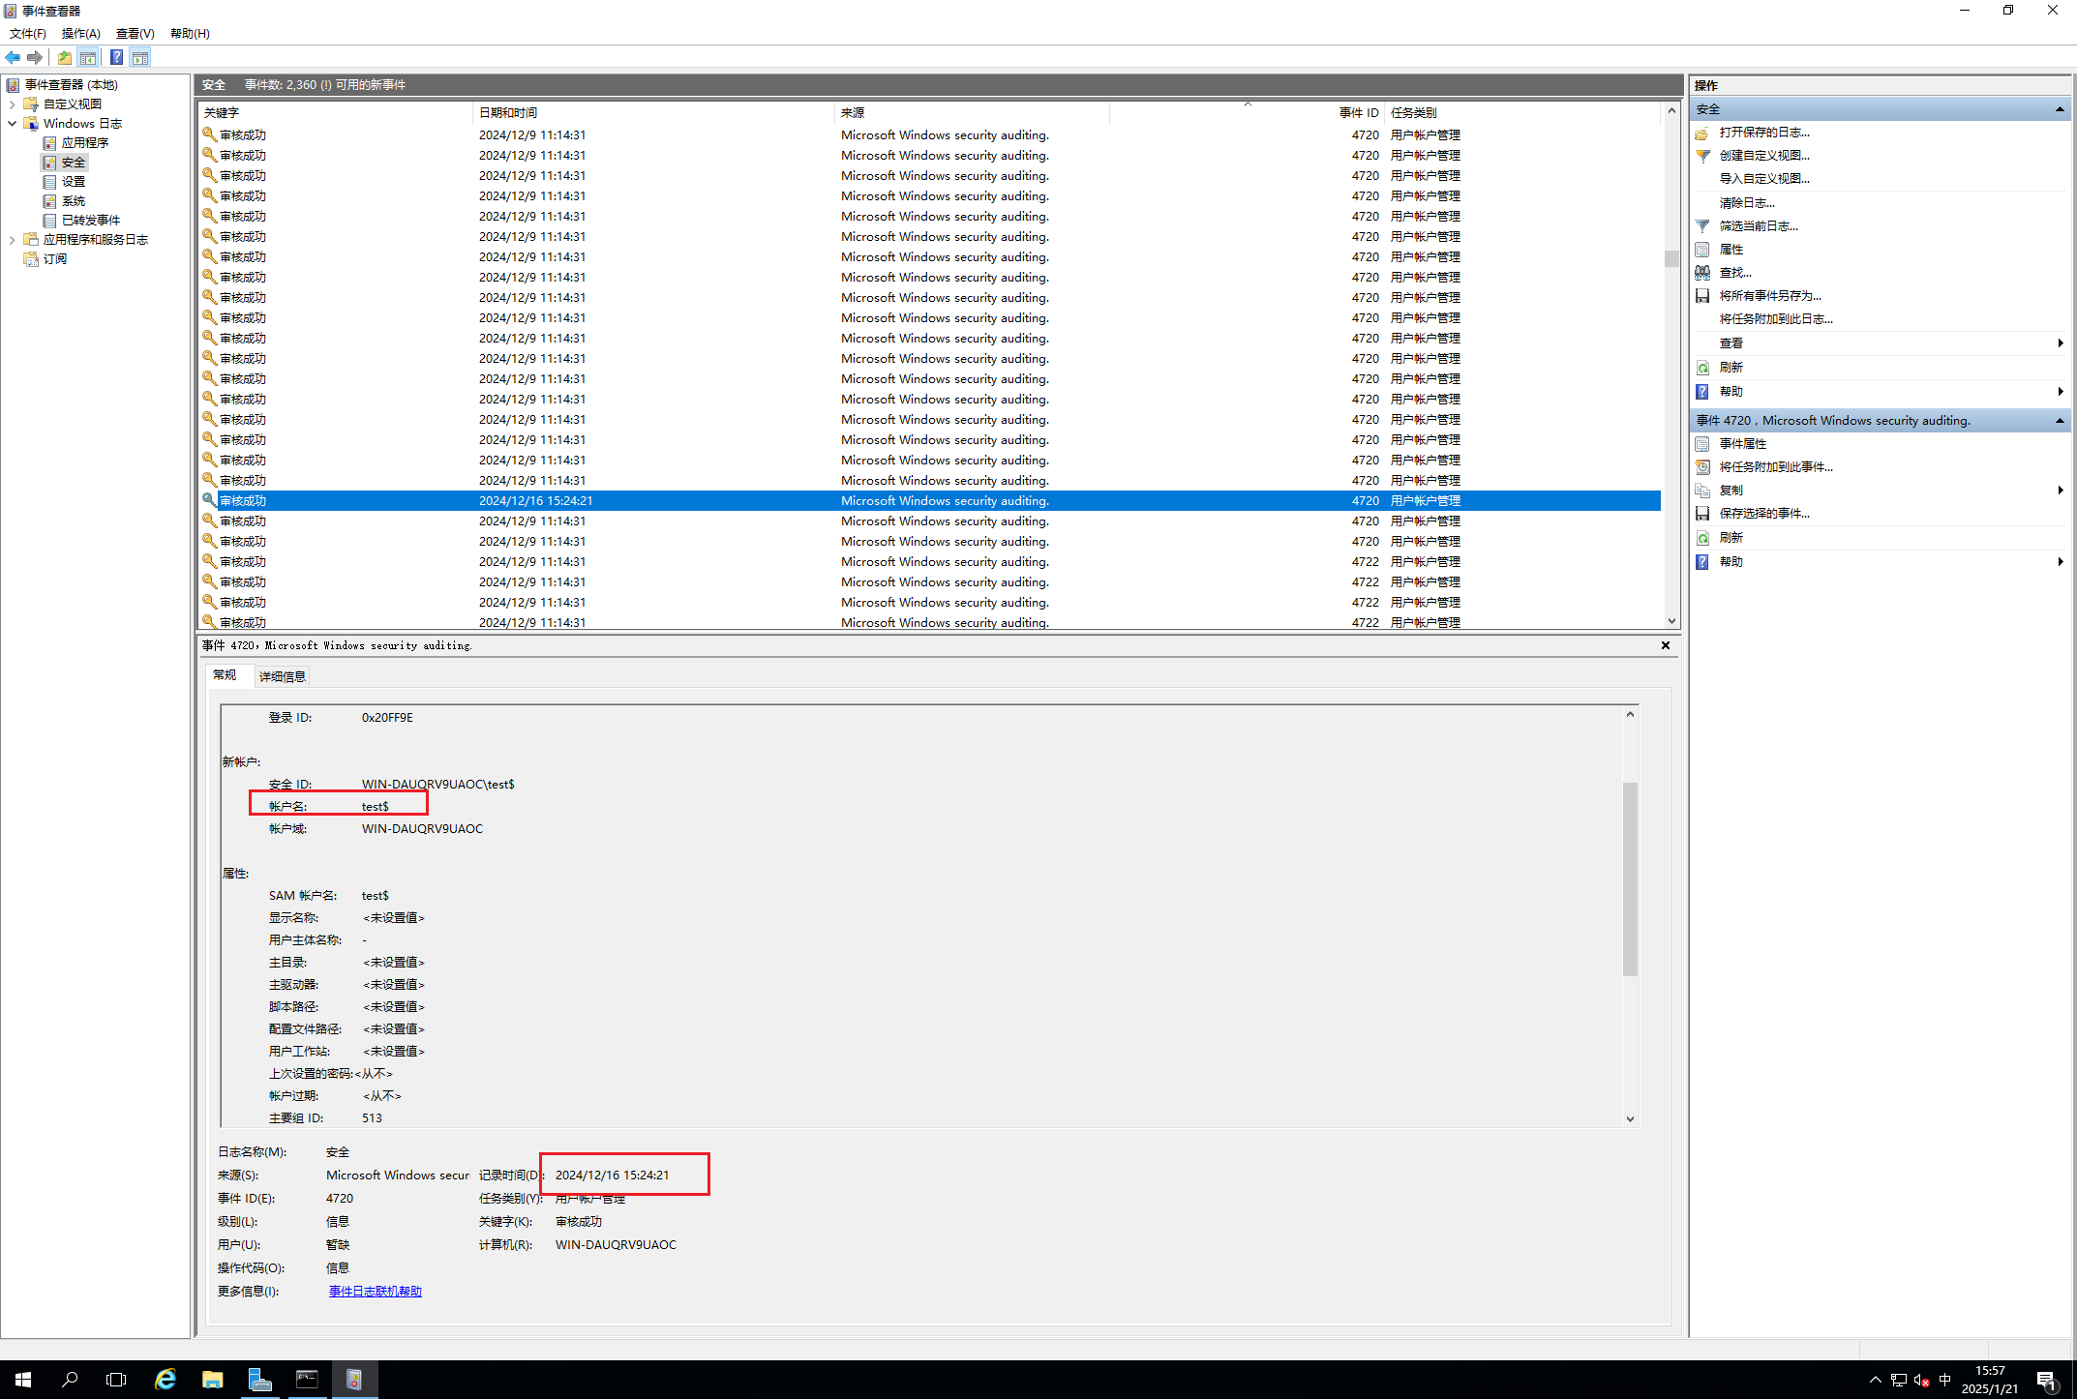Click the taskbar search magnifier icon
2077x1399 pixels.
click(x=70, y=1380)
